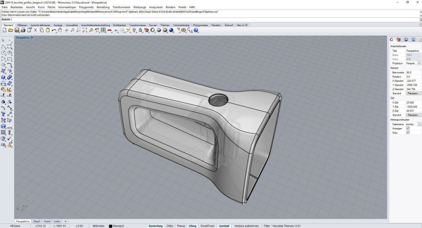
Task: Click the Print icon in Standard toolbar
Action: (23, 30)
